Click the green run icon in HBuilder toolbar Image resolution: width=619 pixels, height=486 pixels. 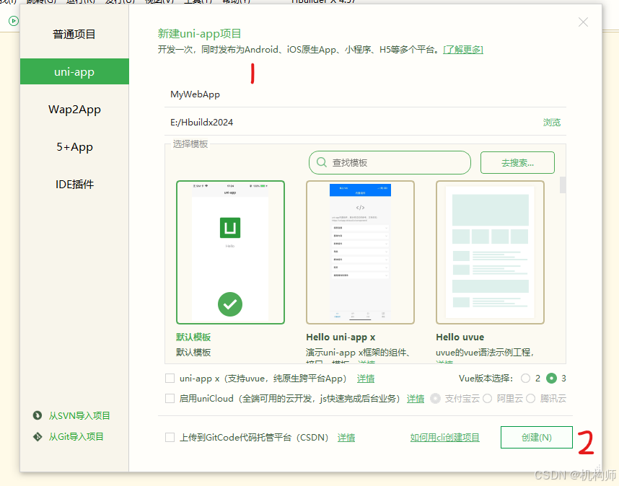(14, 20)
